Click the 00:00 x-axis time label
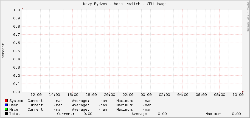 [146, 95]
